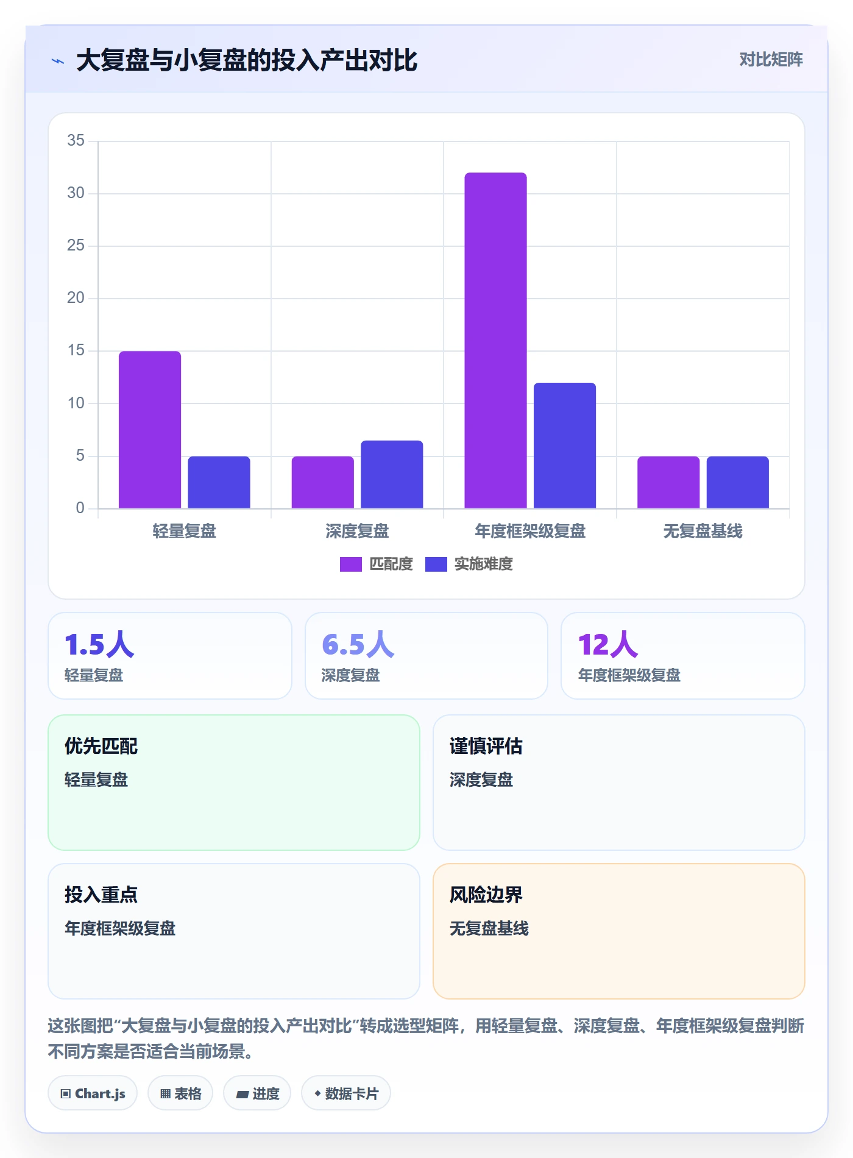The image size is (853, 1158).
Task: Select the green 优先匹配 card
Action: (234, 783)
